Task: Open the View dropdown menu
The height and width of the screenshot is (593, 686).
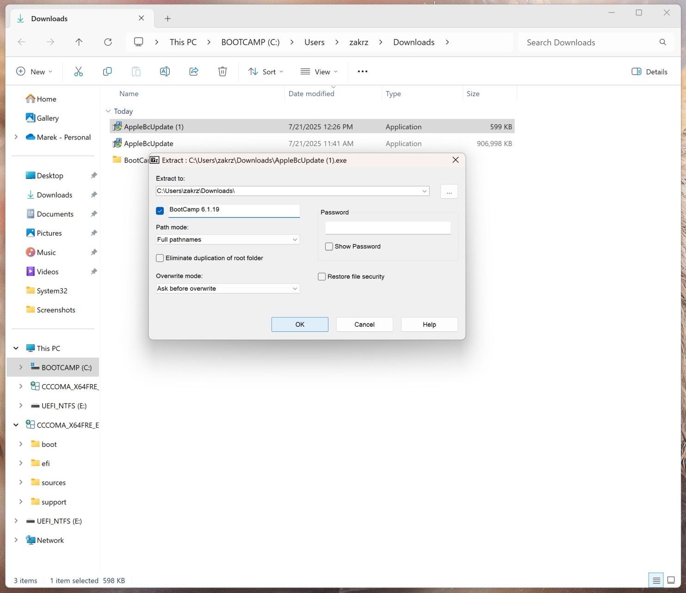Action: coord(319,72)
